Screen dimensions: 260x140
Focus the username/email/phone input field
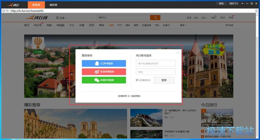pos(156,63)
